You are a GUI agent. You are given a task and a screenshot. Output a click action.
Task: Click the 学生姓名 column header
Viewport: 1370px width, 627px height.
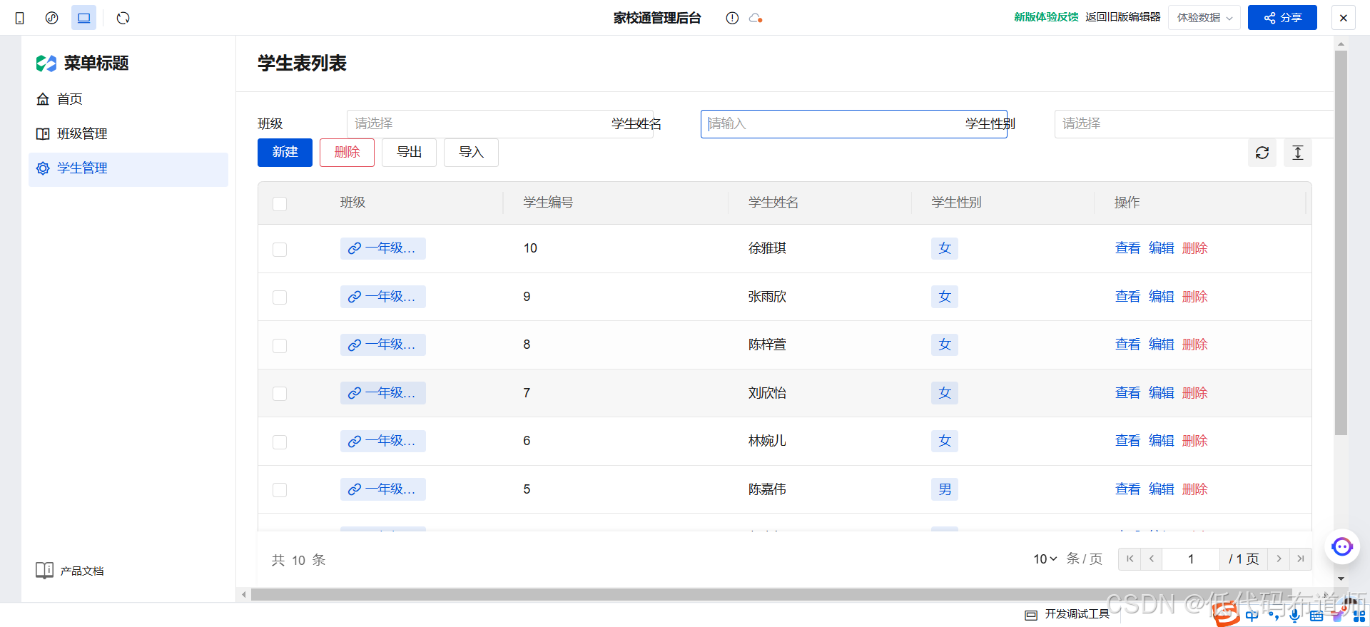click(773, 203)
